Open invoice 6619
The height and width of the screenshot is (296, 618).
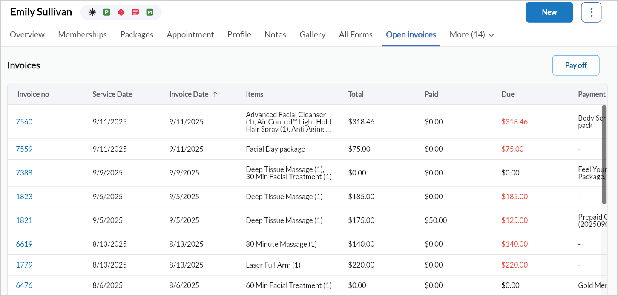(x=24, y=244)
